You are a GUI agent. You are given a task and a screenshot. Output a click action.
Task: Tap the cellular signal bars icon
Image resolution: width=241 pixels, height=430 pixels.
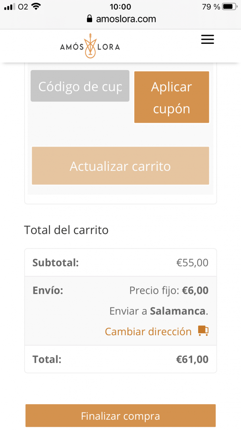pos(10,7)
